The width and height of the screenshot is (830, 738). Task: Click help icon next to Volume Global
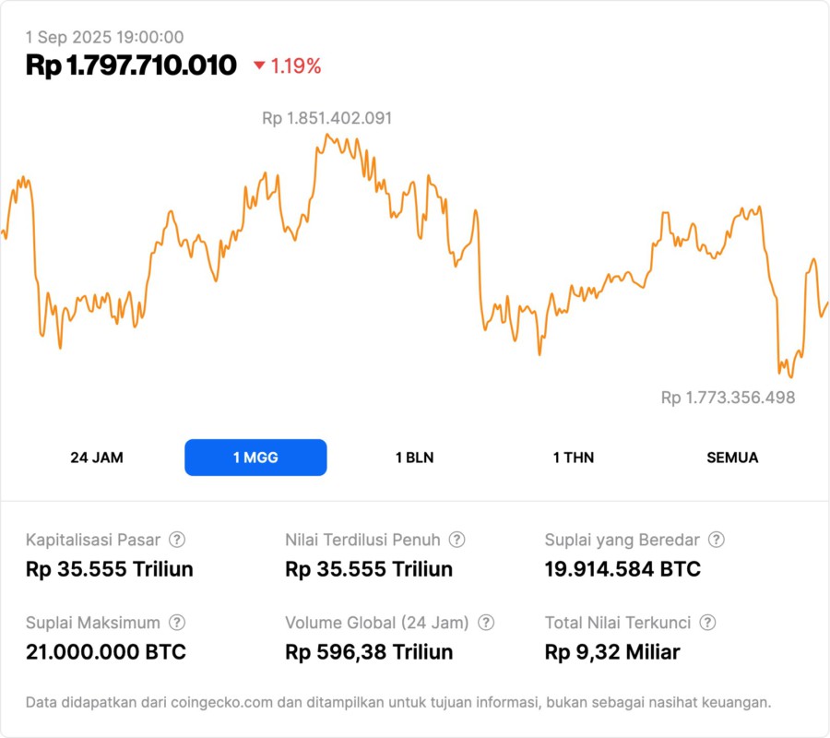(486, 623)
